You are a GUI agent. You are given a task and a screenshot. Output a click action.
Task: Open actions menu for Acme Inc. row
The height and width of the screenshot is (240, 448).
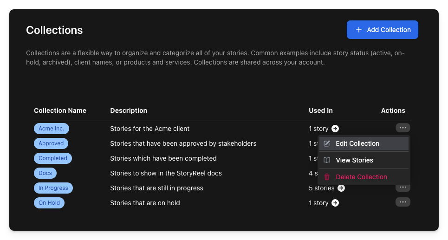tap(403, 128)
